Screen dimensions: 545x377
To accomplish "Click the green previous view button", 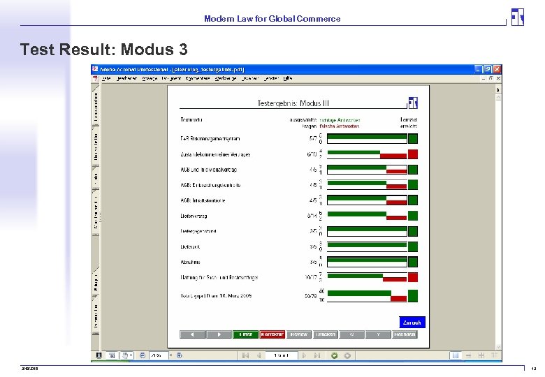I will pyautogui.click(x=335, y=355).
